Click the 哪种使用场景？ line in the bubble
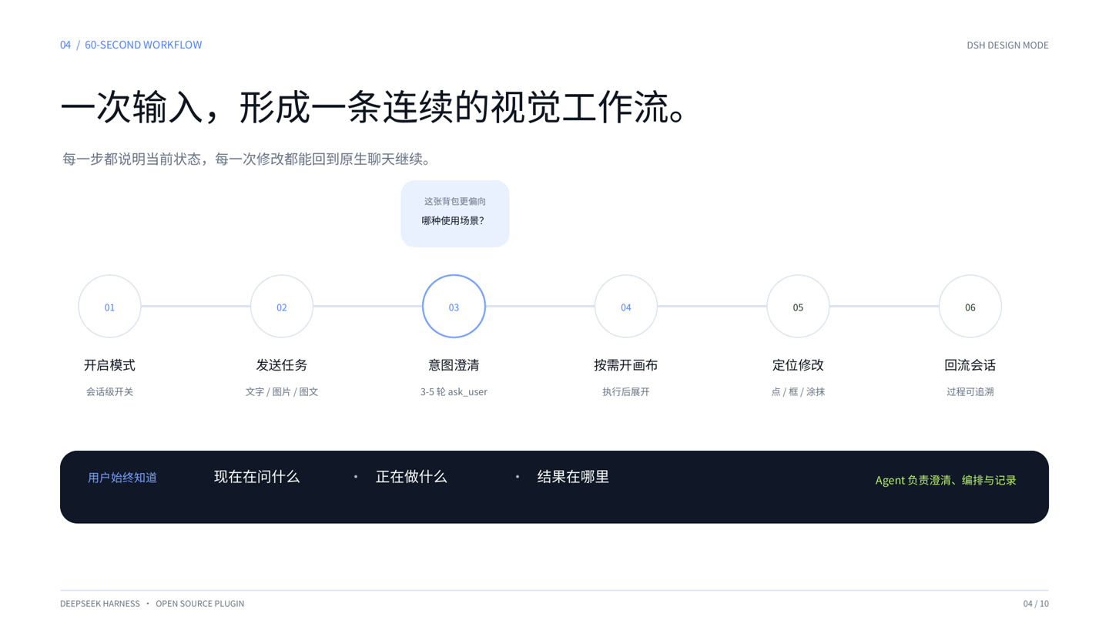Screen dimensions: 1109x624 (x=454, y=220)
